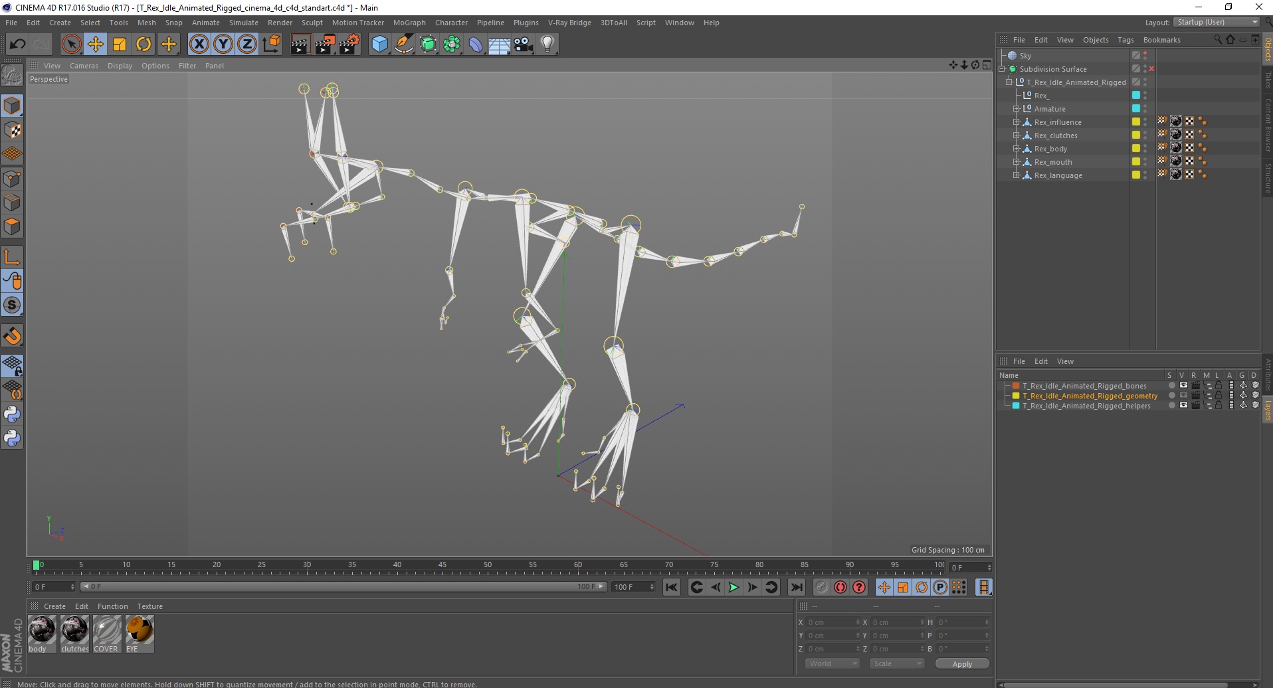Screen dimensions: 1273x688
Task: Collapse the Subdivision Surface hierarchy
Action: (x=1002, y=69)
